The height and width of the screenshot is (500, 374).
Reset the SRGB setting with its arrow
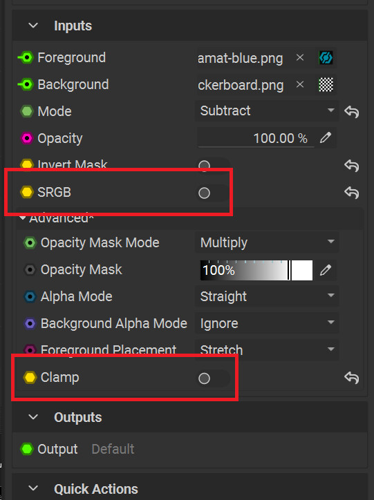[x=351, y=193]
